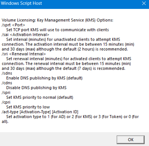149x146 pixels.
Task: Click Set KMS priority to normal text
Action: coord(40,98)
